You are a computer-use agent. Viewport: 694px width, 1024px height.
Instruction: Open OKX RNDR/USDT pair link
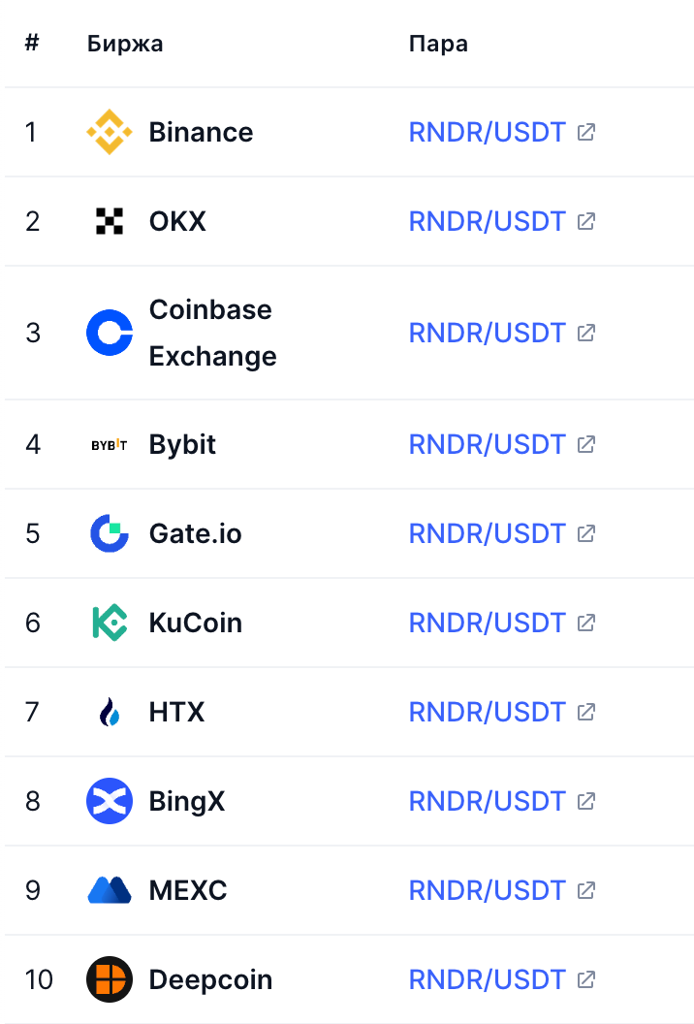coord(487,221)
